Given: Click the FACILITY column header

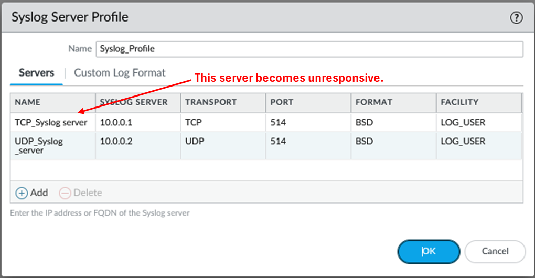Looking at the screenshot, I should 459,102.
